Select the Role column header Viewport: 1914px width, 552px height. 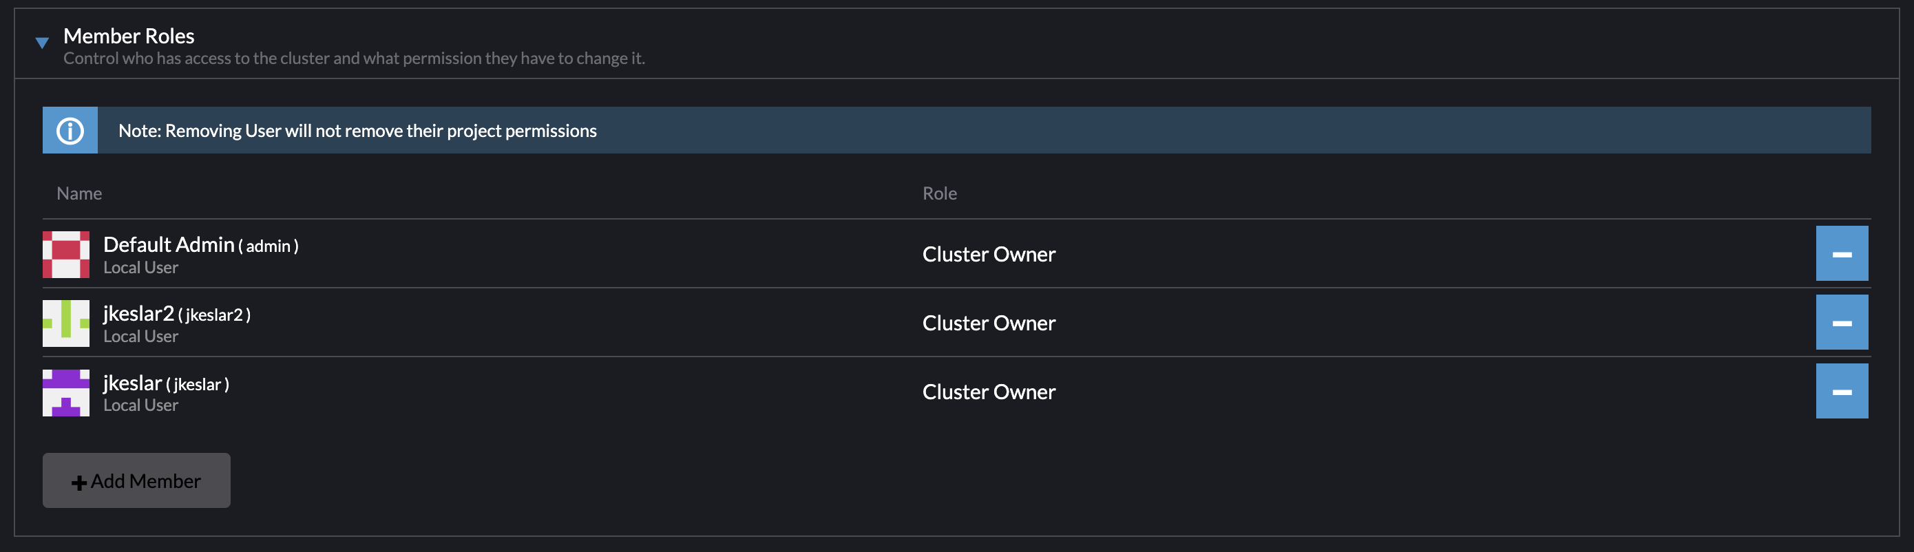pyautogui.click(x=939, y=193)
